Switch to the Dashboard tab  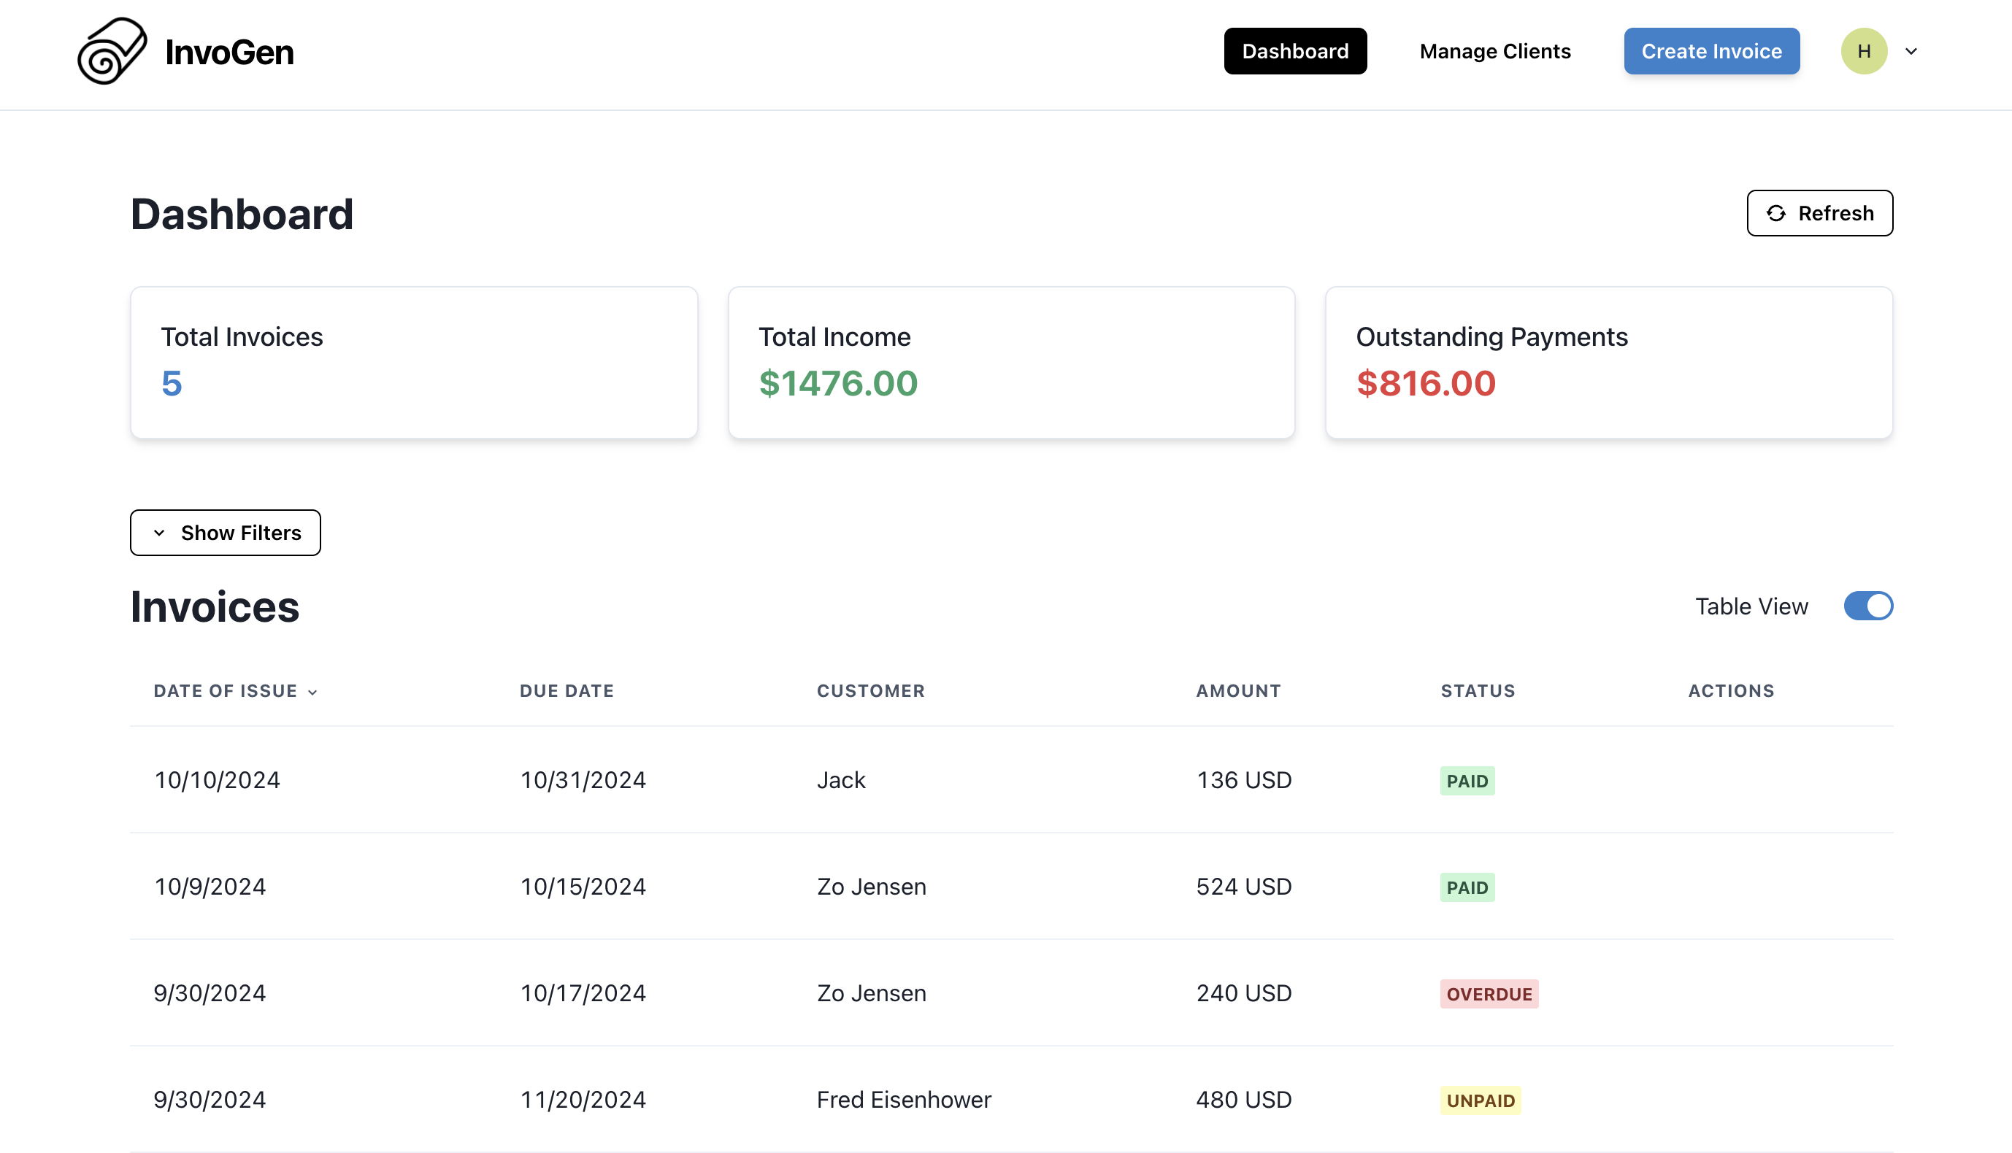[1294, 50]
